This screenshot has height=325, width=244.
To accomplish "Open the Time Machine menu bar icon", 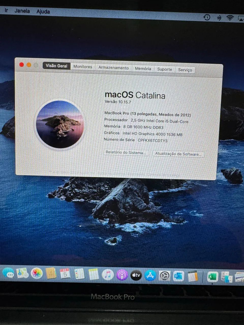I will point(207,17).
